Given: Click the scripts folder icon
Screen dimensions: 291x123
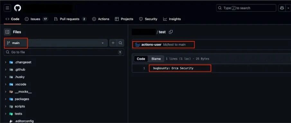Looking at the screenshot, I should coord(11,106).
